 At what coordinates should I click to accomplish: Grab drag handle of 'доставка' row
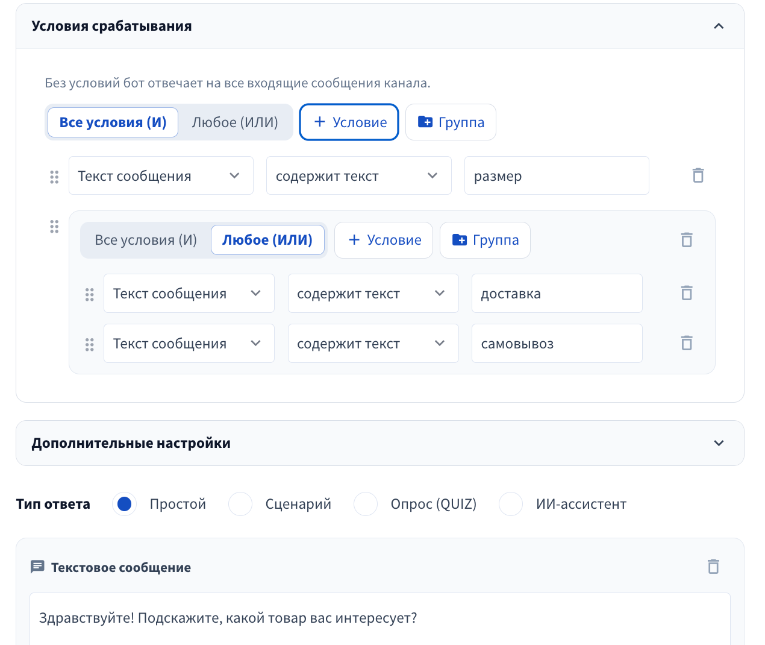point(90,294)
